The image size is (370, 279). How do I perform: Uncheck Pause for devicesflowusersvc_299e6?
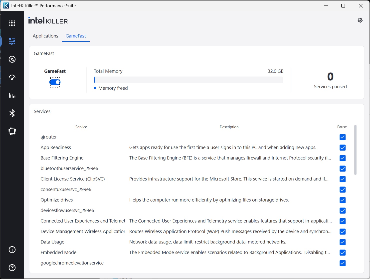pyautogui.click(x=343, y=210)
